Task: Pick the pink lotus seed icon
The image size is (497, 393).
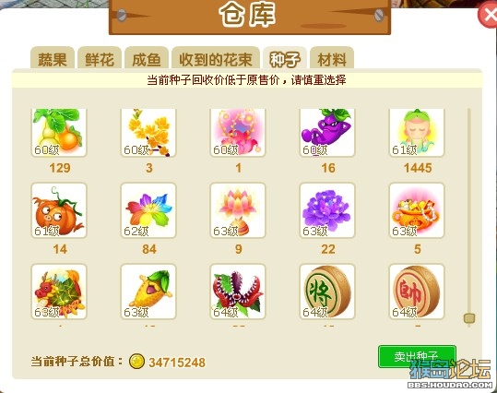Action: 238,210
